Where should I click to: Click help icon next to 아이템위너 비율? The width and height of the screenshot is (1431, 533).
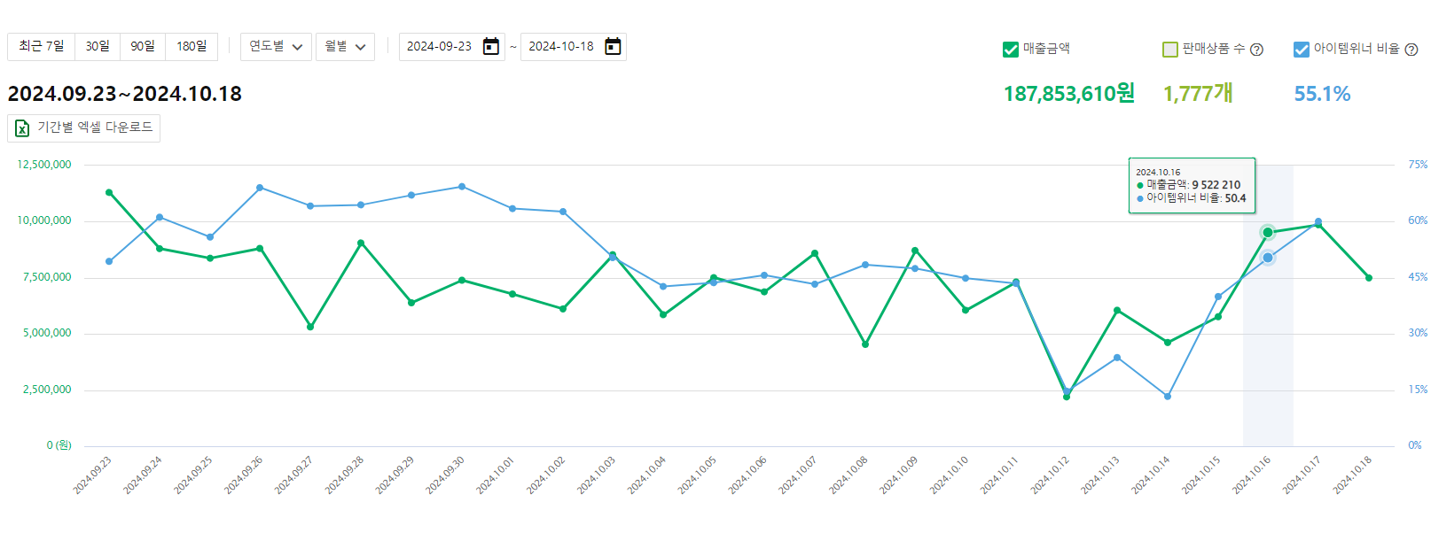point(1411,50)
